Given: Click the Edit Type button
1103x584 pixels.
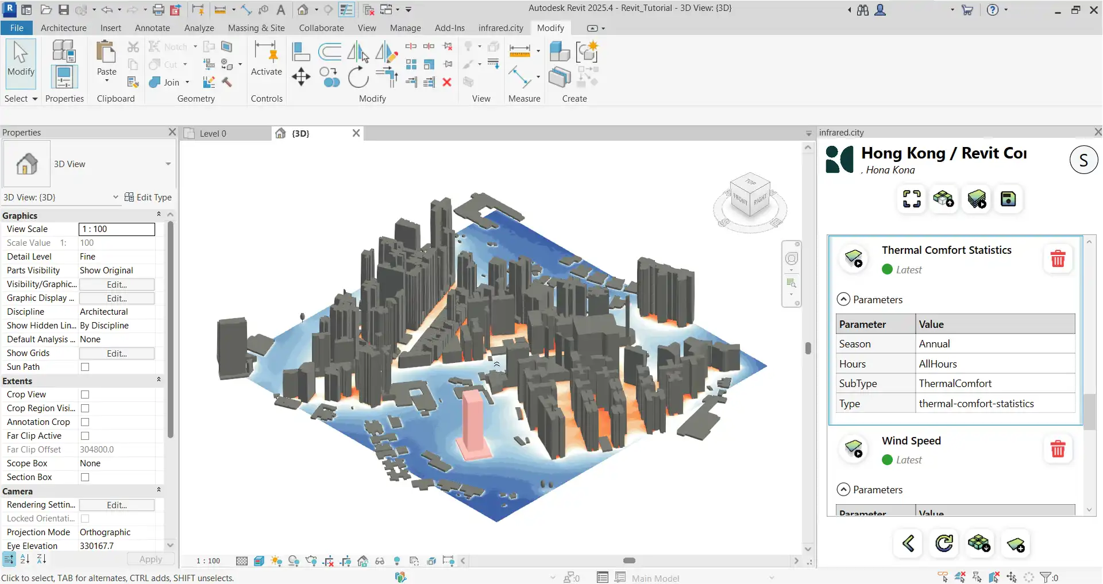Looking at the screenshot, I should point(148,198).
